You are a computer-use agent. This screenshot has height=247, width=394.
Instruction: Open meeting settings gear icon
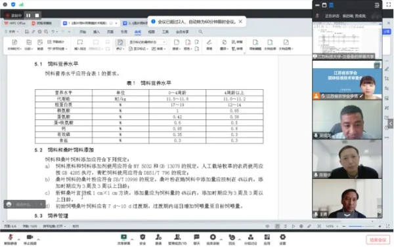point(282,240)
